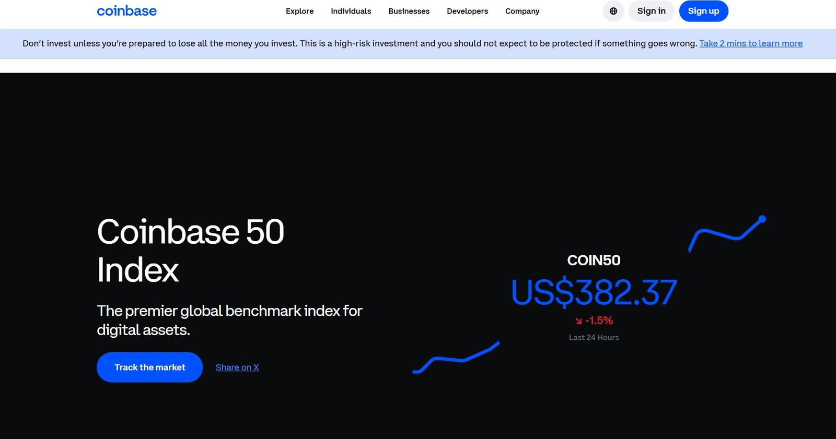Screen dimensions: 836x439
Task: Open the Businesses menu
Action: 409,11
